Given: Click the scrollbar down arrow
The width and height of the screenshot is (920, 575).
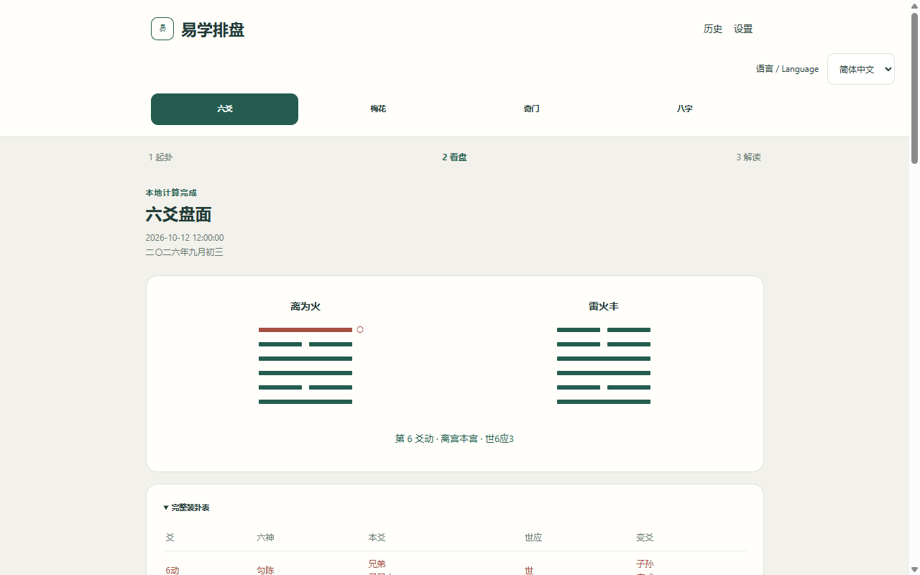Looking at the screenshot, I should (x=915, y=569).
